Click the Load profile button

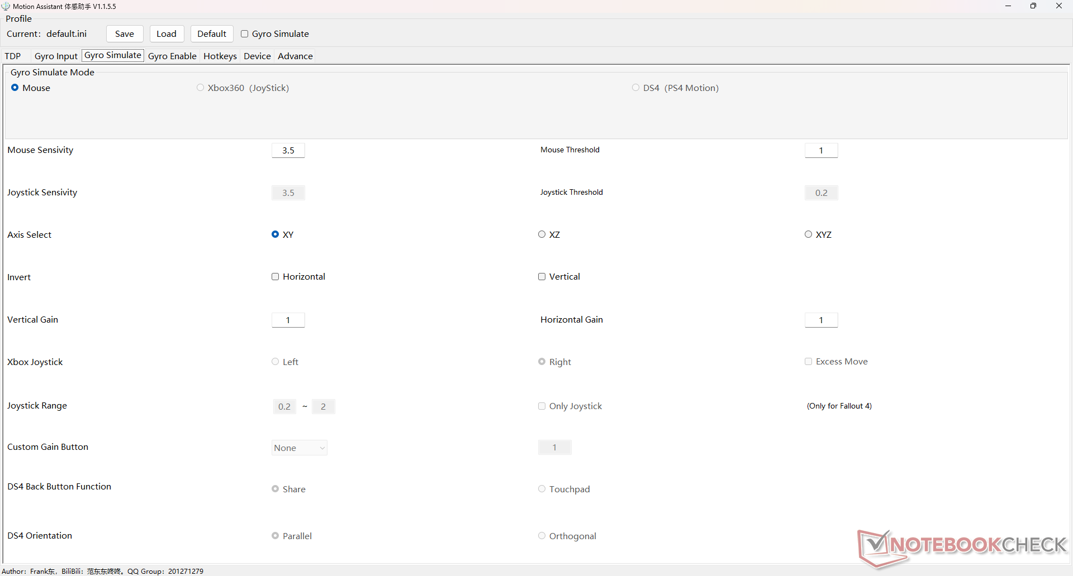(167, 34)
